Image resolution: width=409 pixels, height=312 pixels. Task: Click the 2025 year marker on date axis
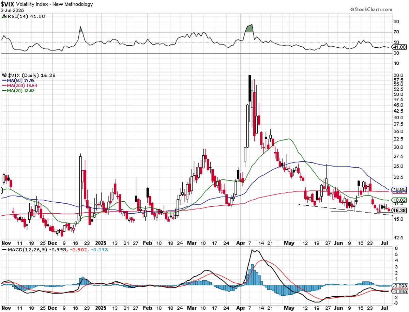pyautogui.click(x=101, y=243)
